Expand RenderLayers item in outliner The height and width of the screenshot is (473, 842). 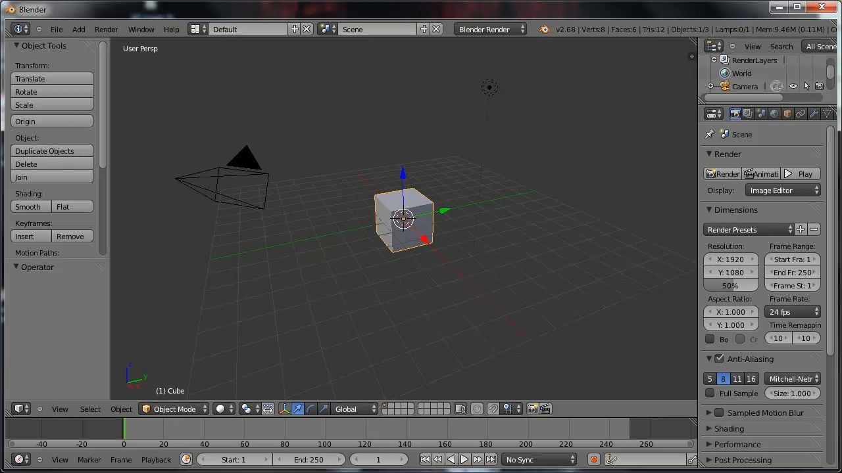coord(714,60)
